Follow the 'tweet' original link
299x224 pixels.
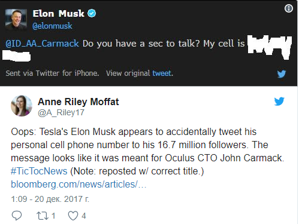[x=162, y=73]
